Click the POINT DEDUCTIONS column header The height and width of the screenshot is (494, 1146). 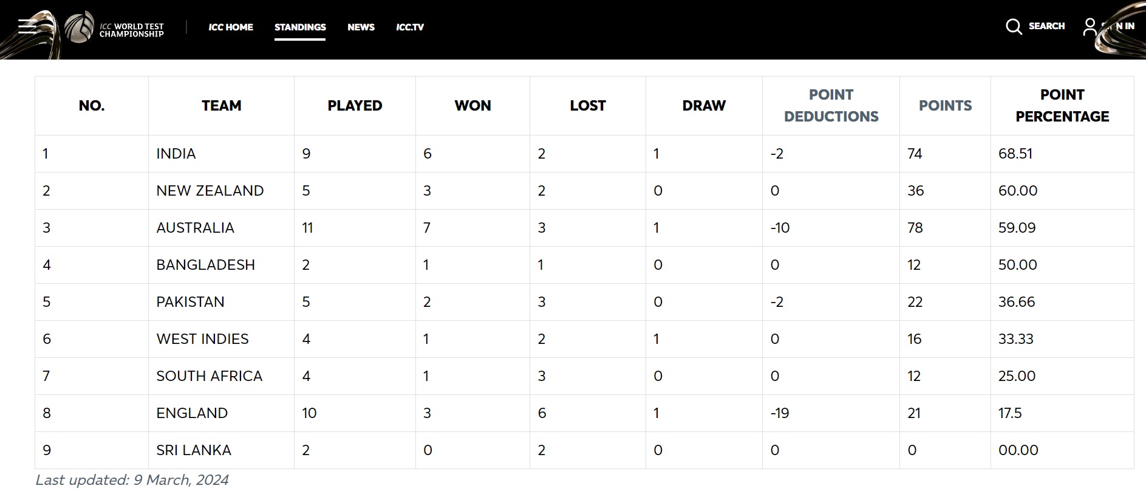[x=831, y=106]
